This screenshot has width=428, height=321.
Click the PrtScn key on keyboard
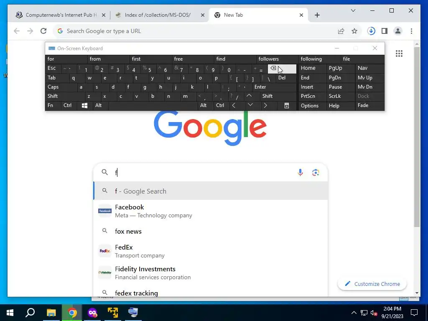312,96
